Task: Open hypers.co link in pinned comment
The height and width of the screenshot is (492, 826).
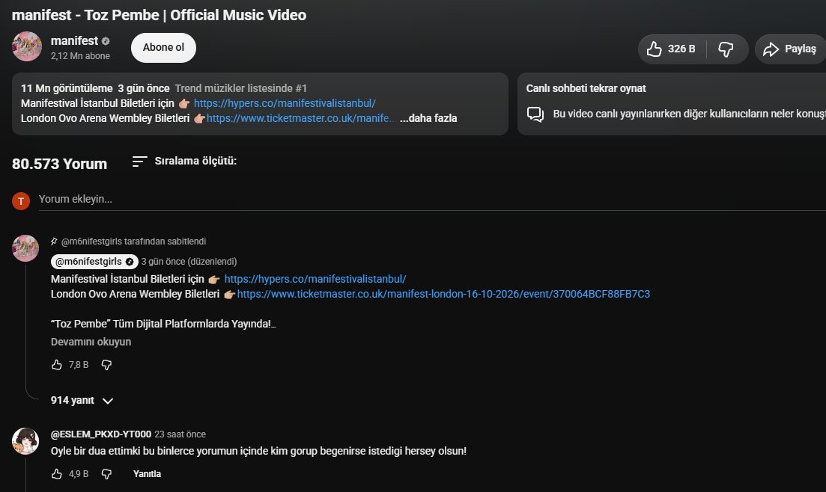Action: click(x=315, y=279)
